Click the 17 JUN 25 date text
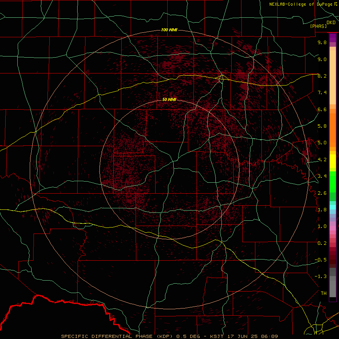The width and height of the screenshot is (339, 339). pyautogui.click(x=242, y=336)
